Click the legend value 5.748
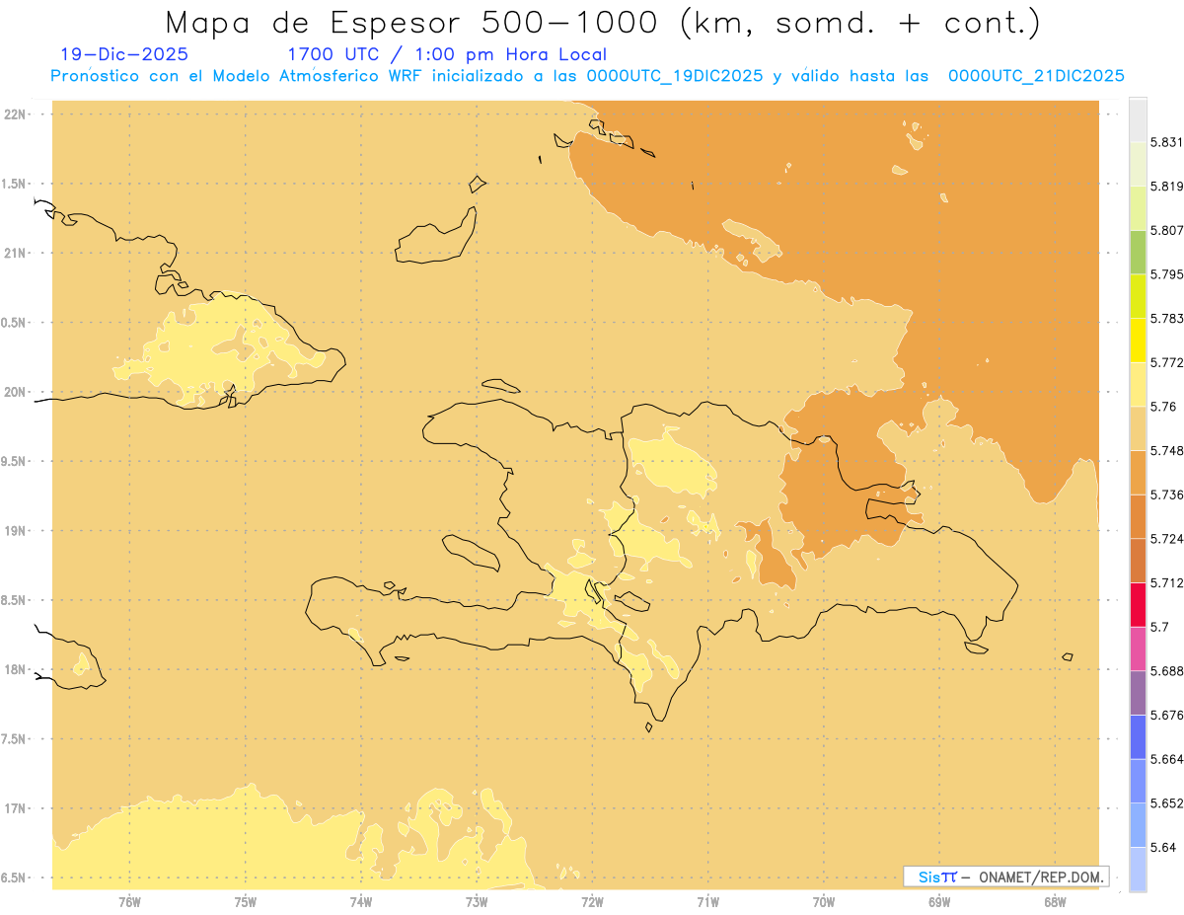 coord(1166,450)
